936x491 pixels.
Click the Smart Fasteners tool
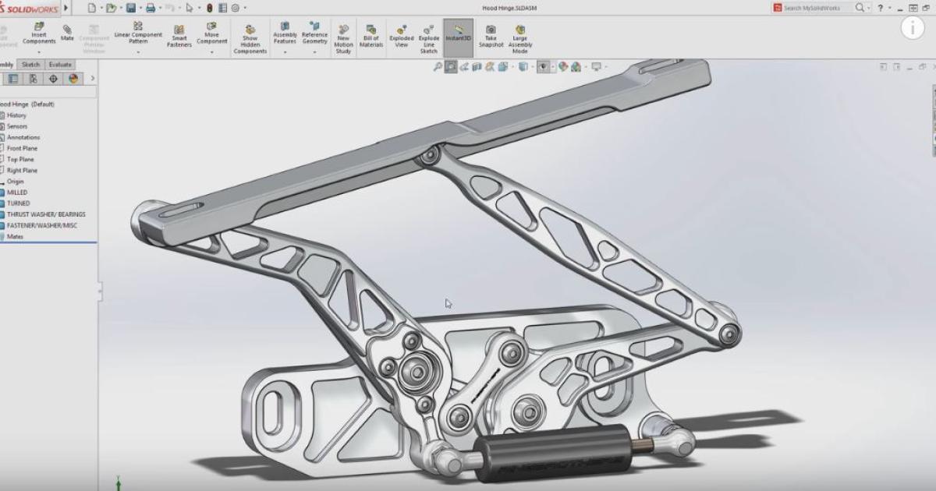pos(179,36)
